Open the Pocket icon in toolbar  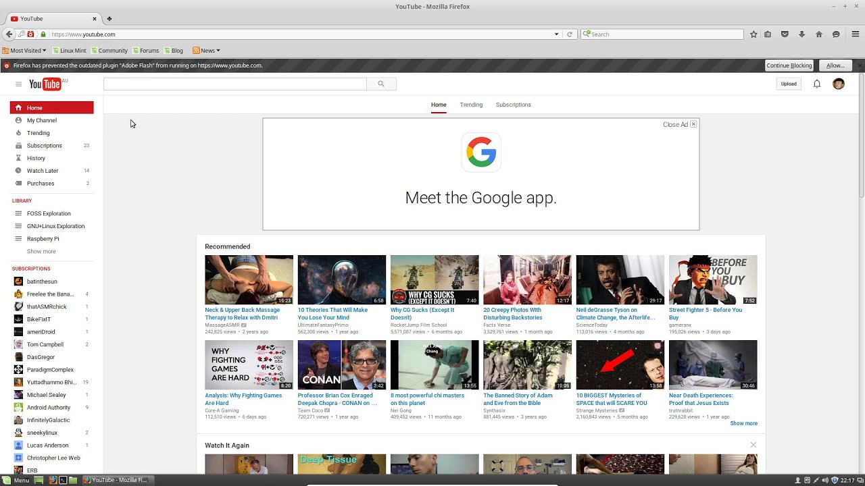(x=785, y=34)
